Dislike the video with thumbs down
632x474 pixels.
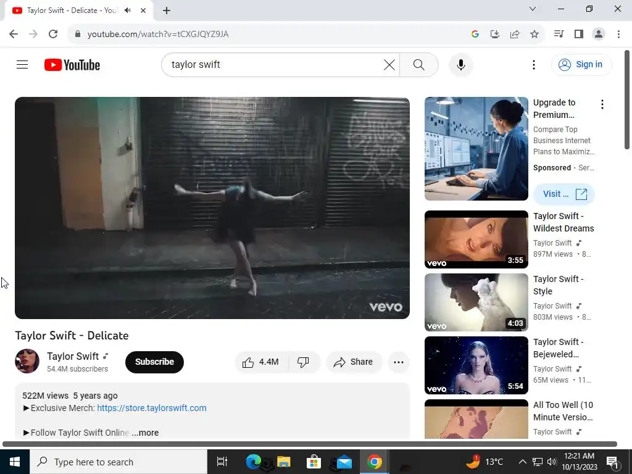tap(304, 362)
